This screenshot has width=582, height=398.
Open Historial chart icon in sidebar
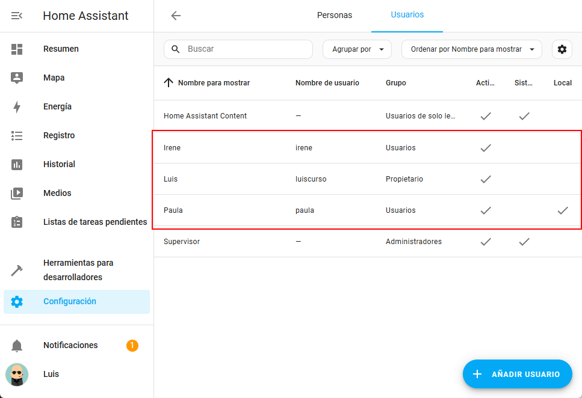(17, 165)
